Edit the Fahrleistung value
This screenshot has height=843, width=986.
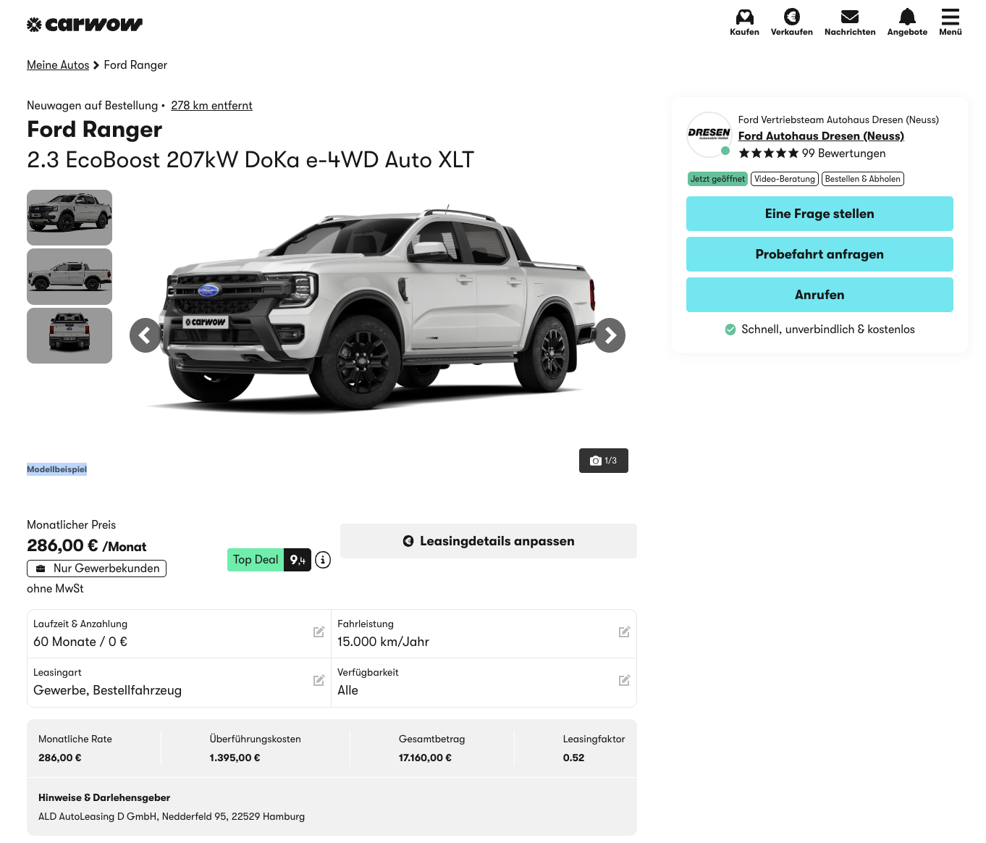point(624,632)
